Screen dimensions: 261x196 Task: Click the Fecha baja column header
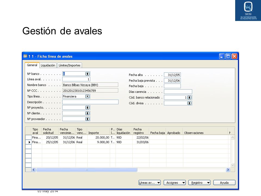coord(158,131)
